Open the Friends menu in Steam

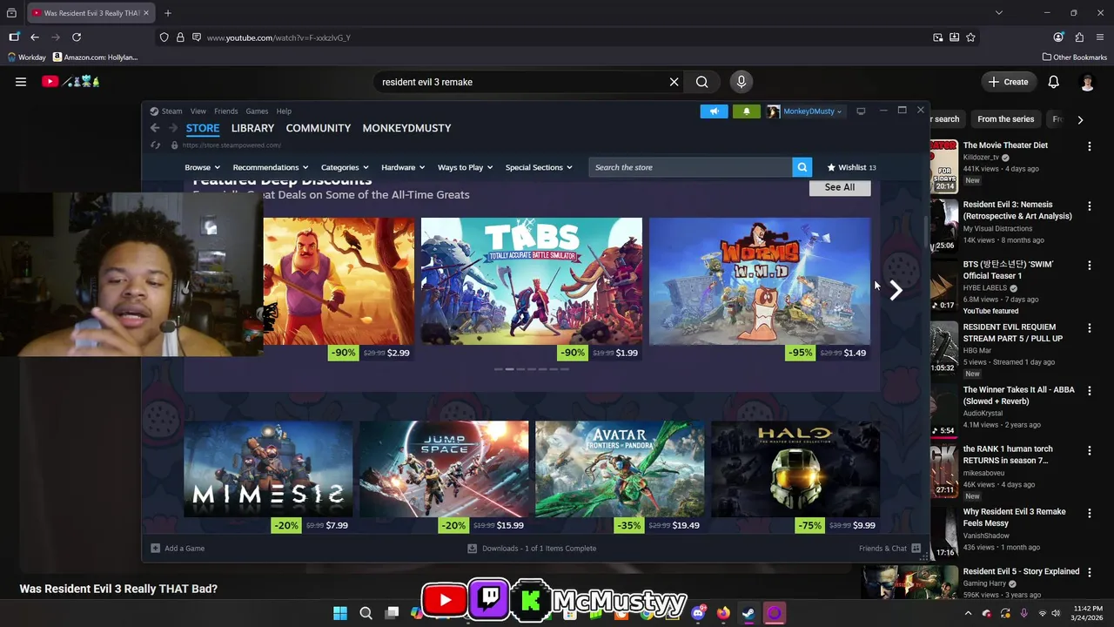tap(226, 111)
